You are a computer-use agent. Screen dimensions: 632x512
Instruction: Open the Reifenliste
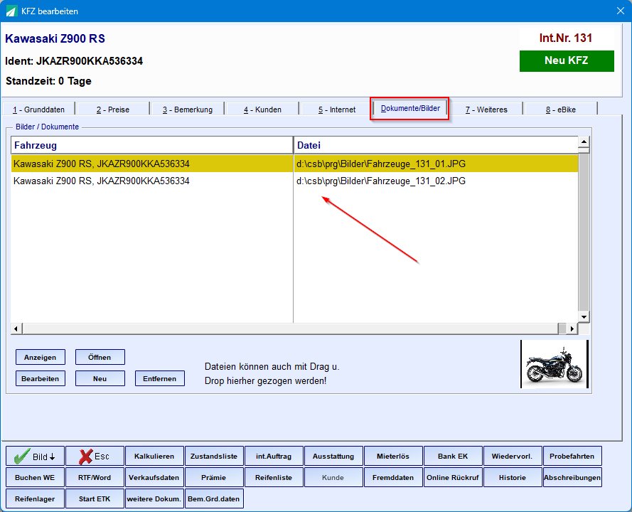(x=274, y=477)
